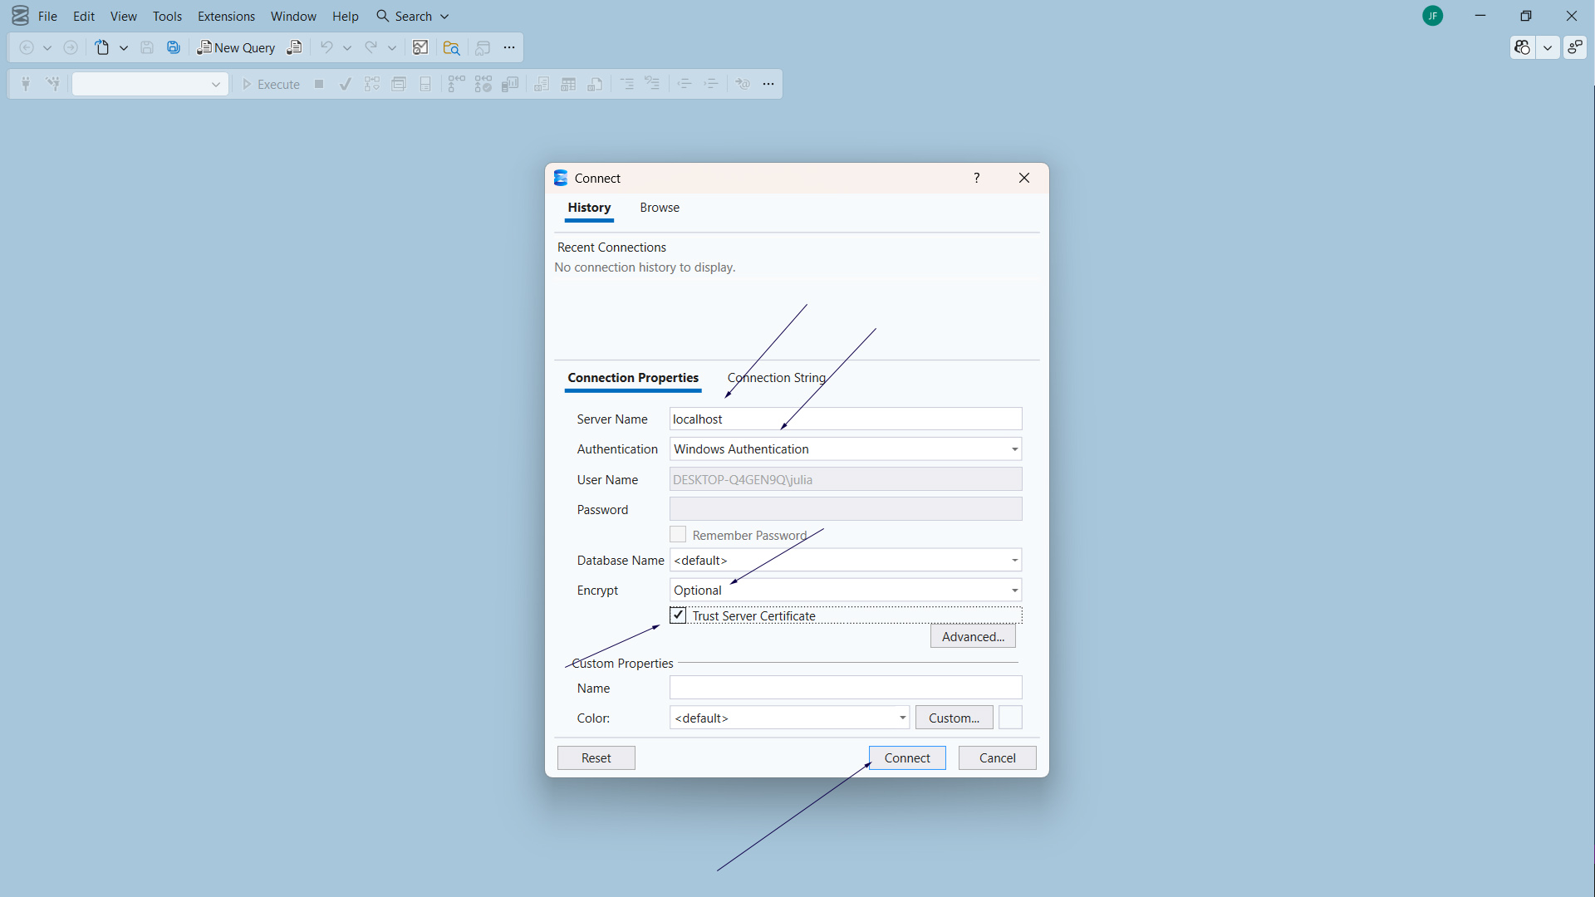1595x897 pixels.
Task: Expand the Database Name combo box
Action: click(1014, 561)
